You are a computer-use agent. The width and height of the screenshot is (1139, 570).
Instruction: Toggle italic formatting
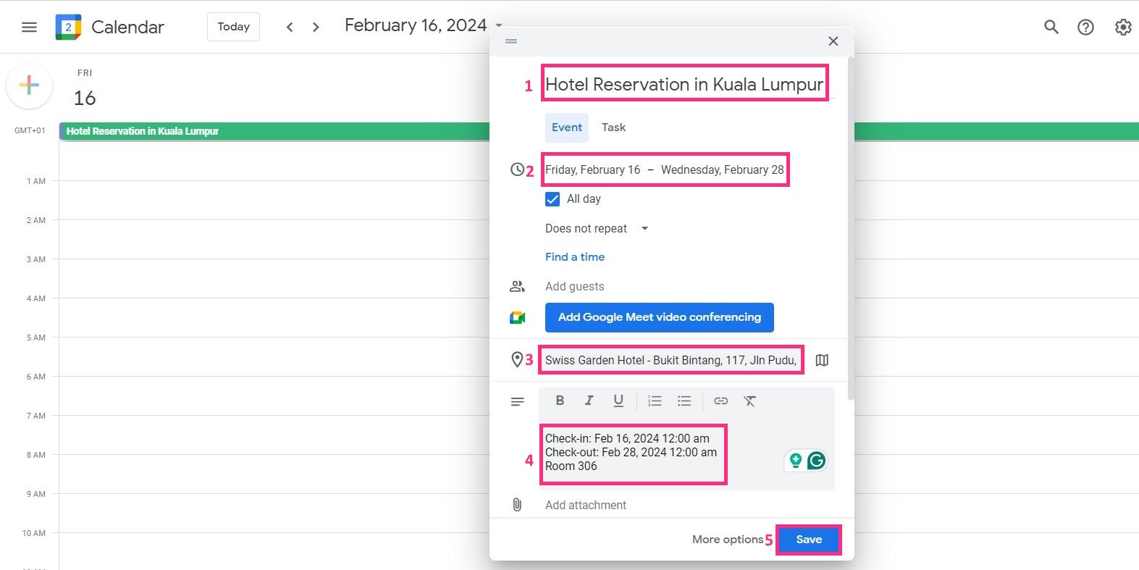click(x=589, y=401)
